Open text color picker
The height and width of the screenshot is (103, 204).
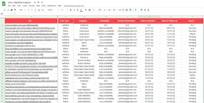click(81, 10)
